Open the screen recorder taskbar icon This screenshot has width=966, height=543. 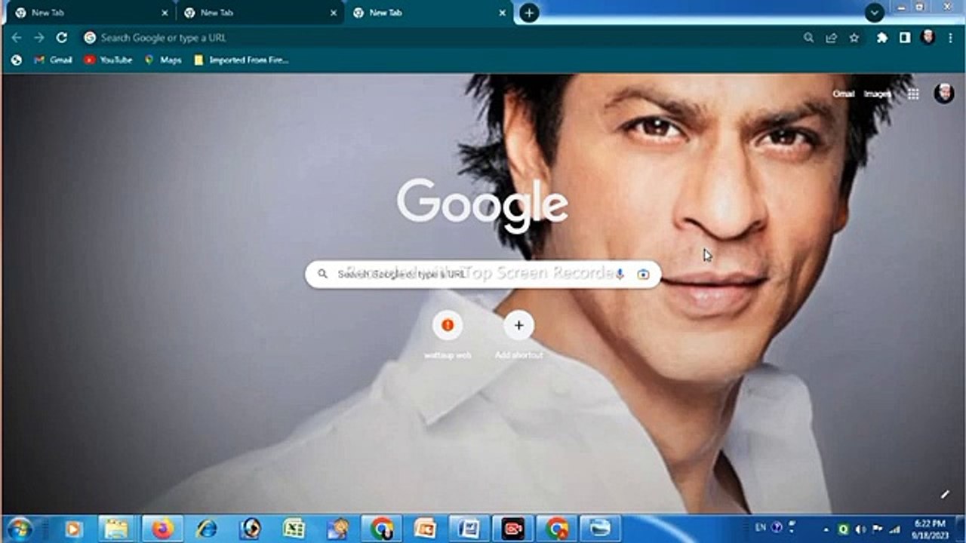click(x=513, y=529)
